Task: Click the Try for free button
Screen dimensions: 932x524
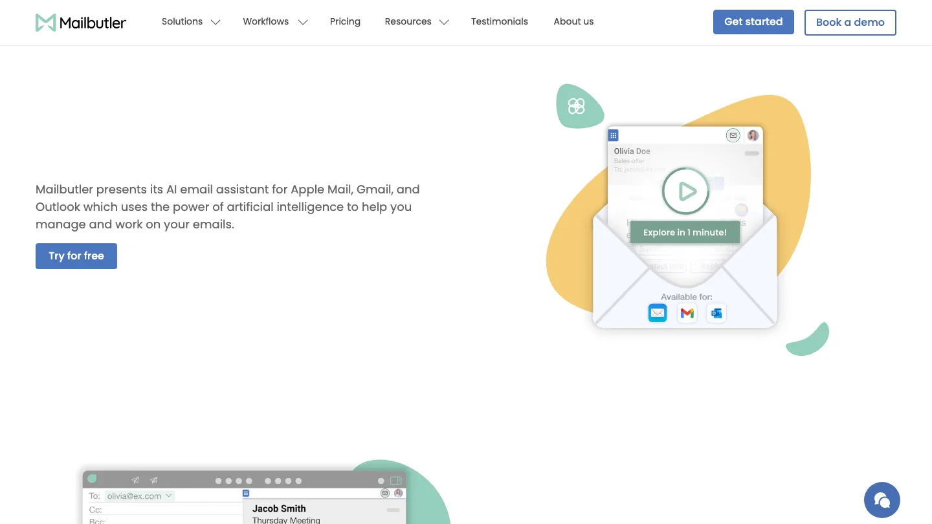Action: click(76, 256)
